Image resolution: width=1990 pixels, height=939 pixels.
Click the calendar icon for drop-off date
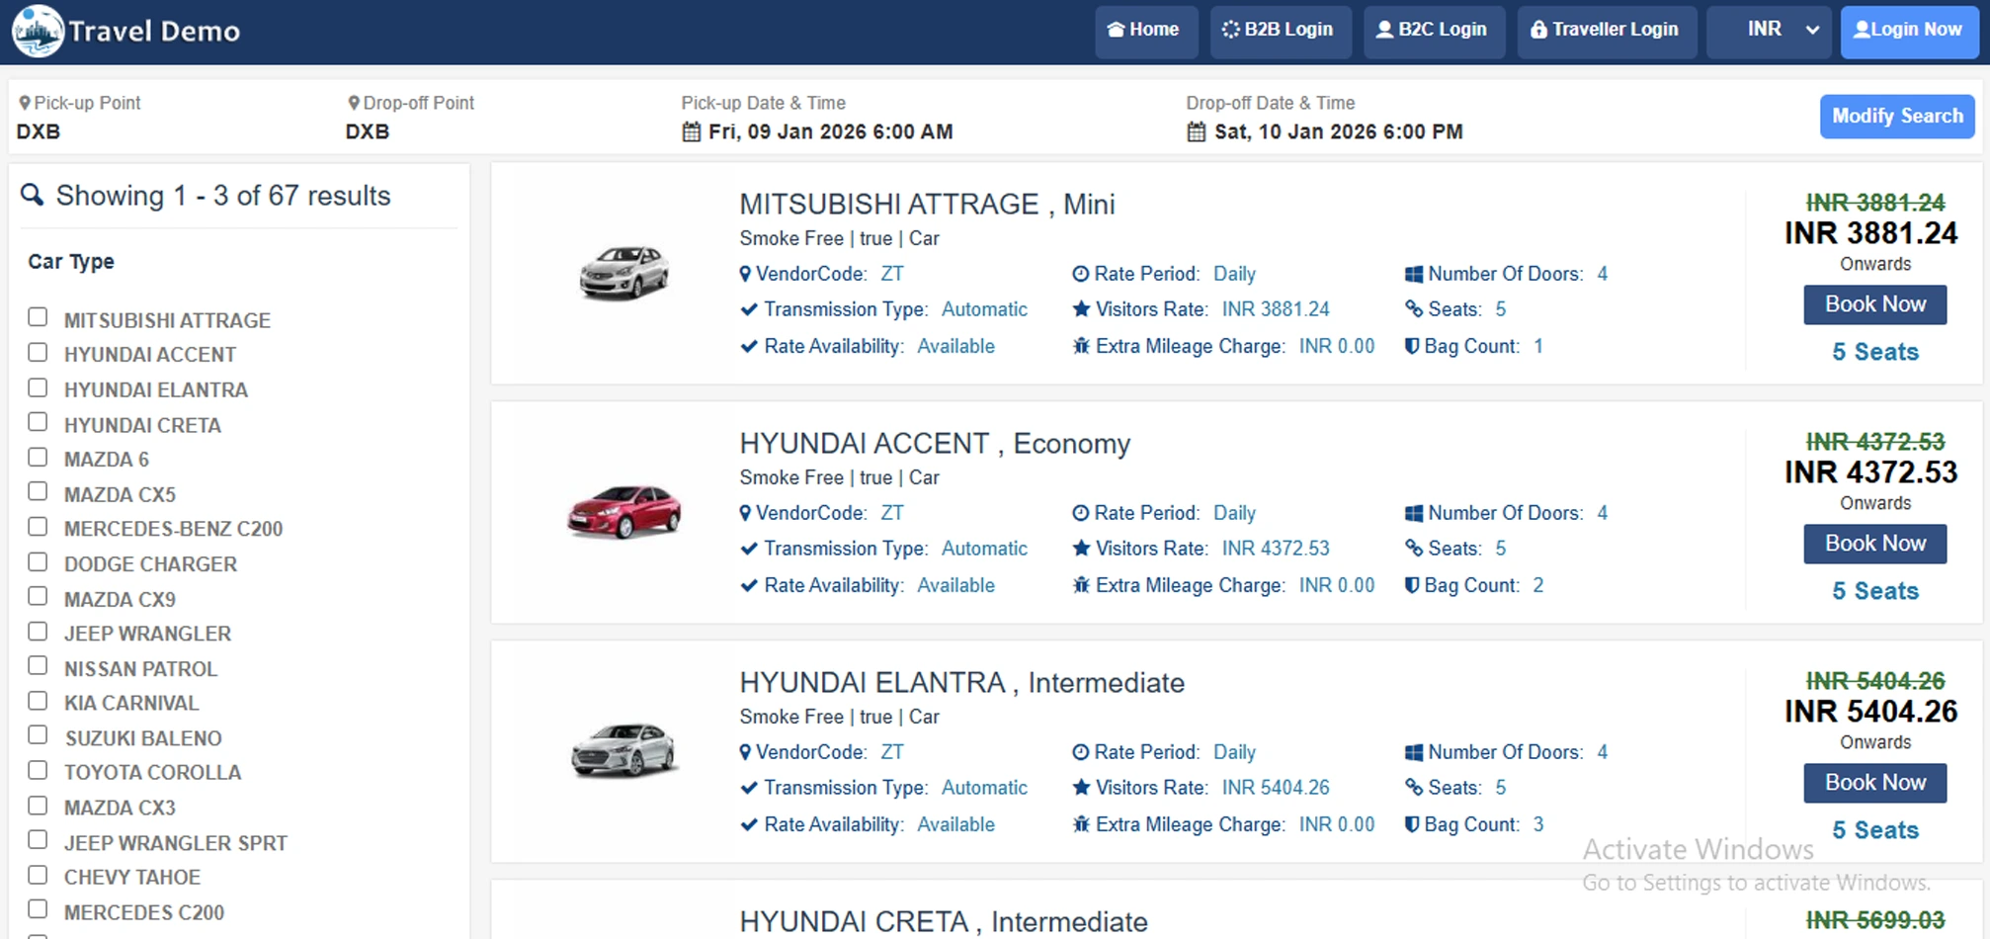(1197, 131)
